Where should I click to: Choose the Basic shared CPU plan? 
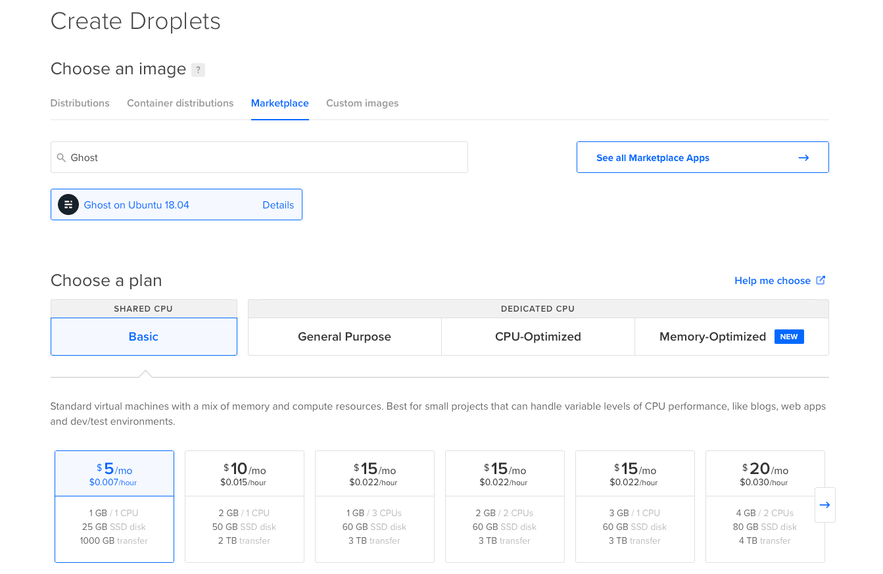tap(144, 337)
